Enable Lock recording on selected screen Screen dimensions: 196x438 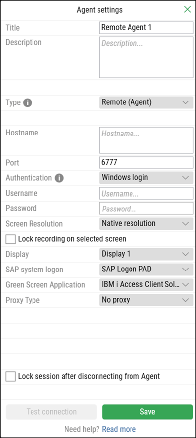point(11,239)
